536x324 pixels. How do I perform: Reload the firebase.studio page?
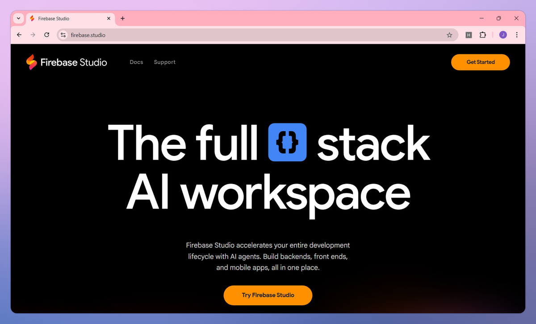(x=46, y=34)
